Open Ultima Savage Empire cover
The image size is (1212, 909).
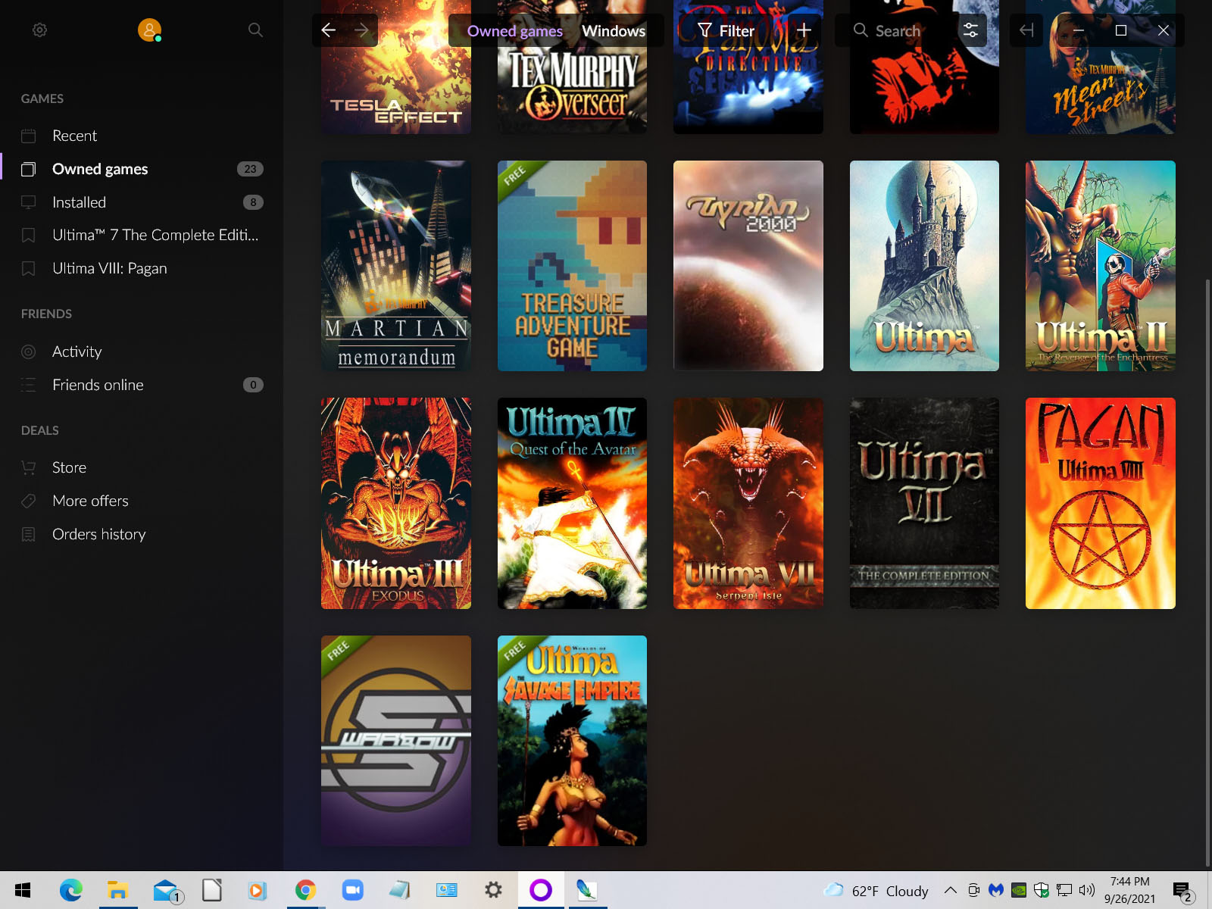tap(572, 741)
